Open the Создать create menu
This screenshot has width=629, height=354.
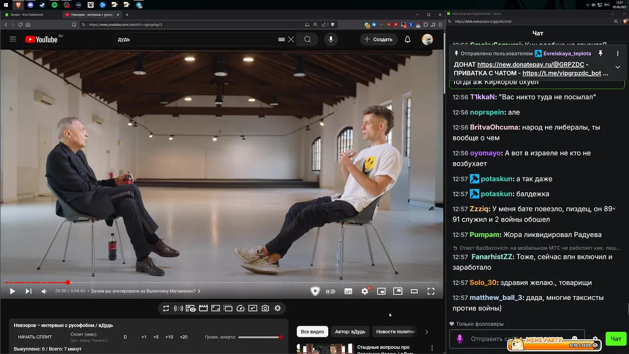378,39
